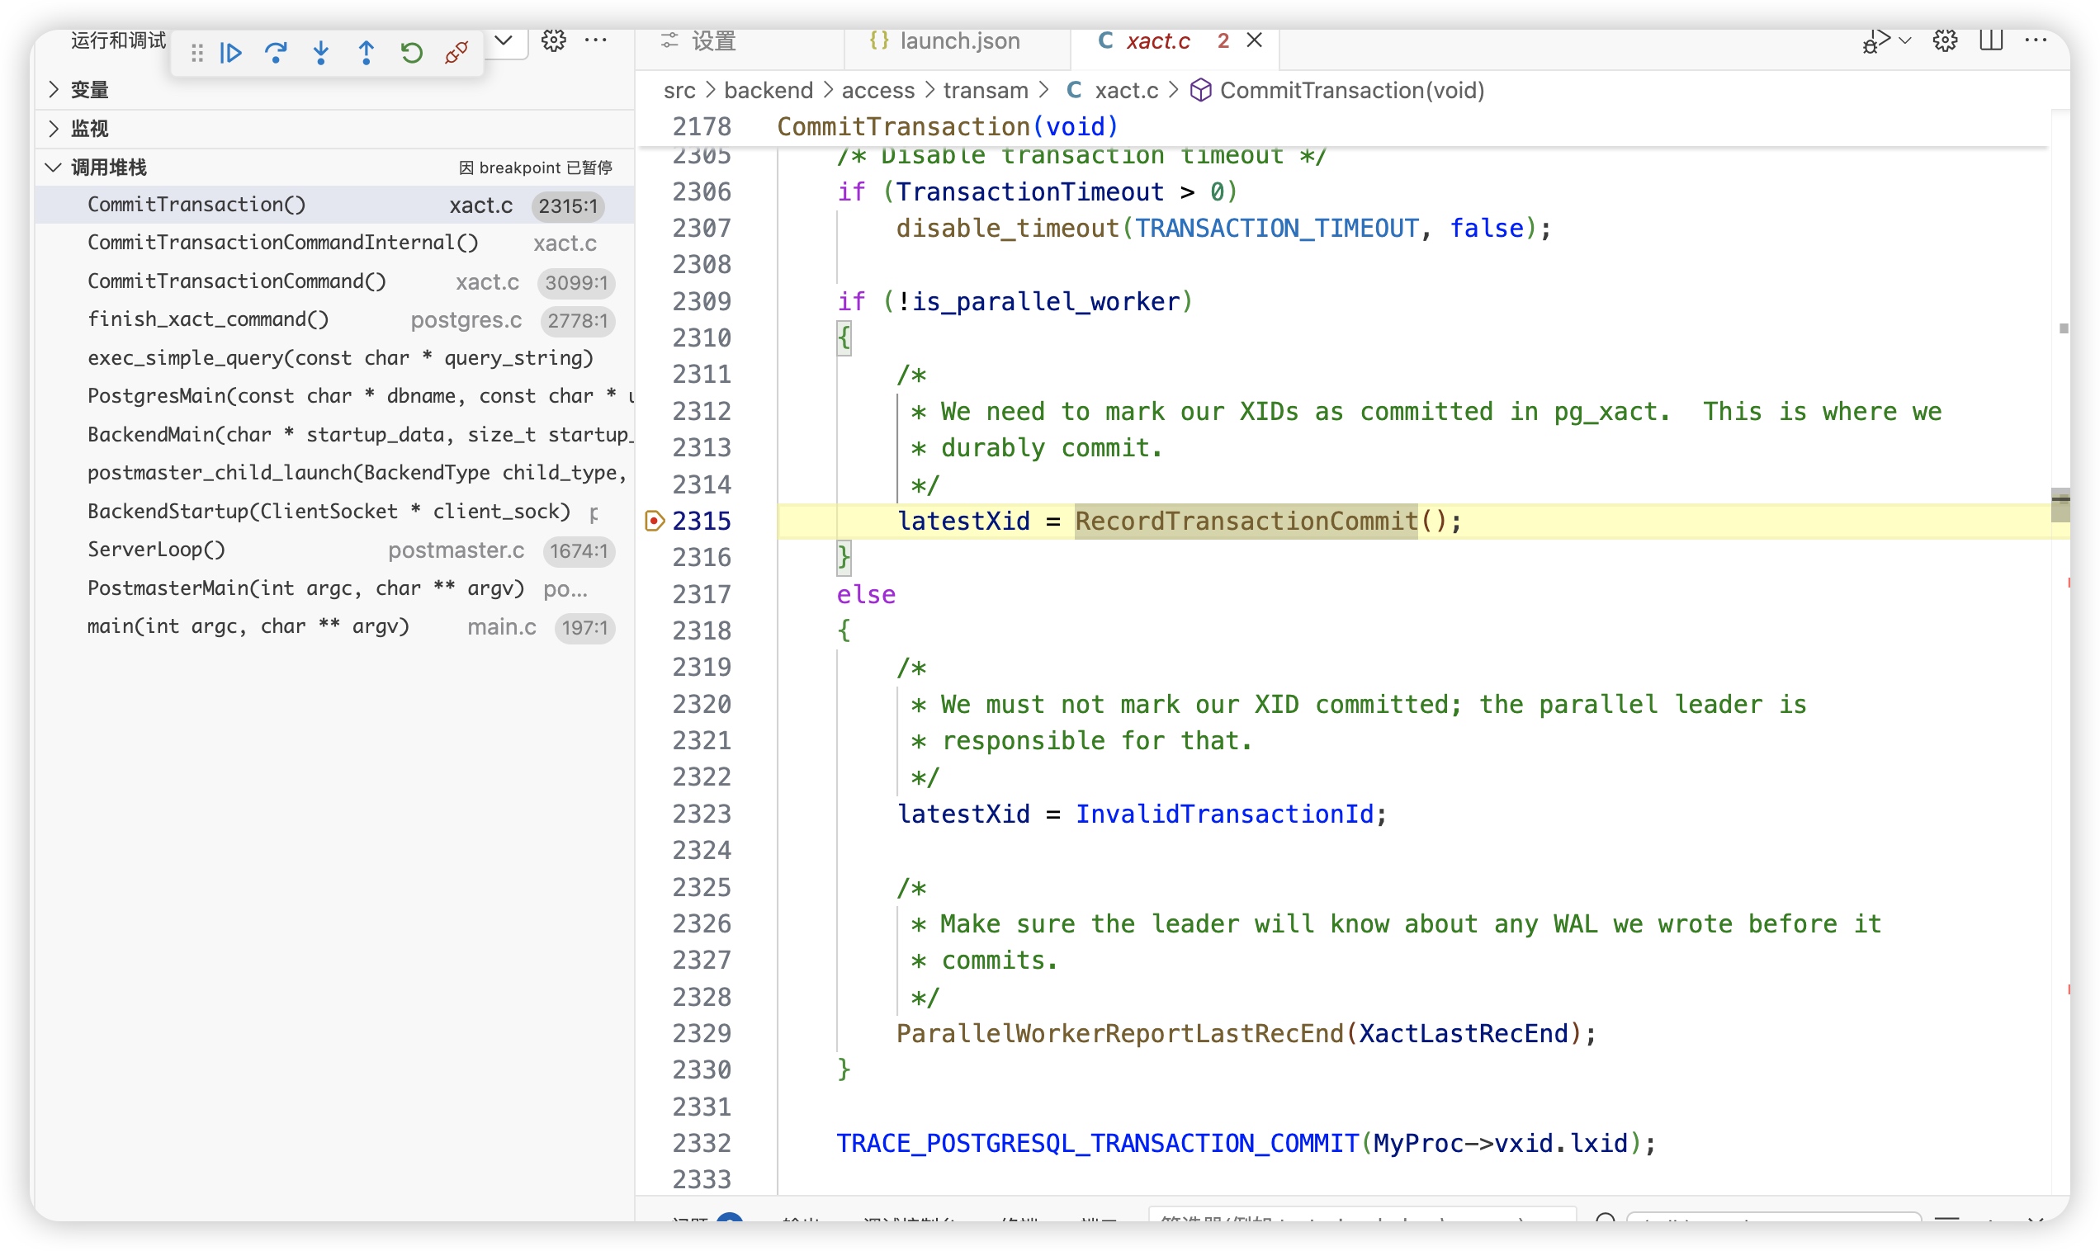Viewport: 2100px width, 1251px height.
Task: Switch to the launch.json tab
Action: [x=958, y=40]
